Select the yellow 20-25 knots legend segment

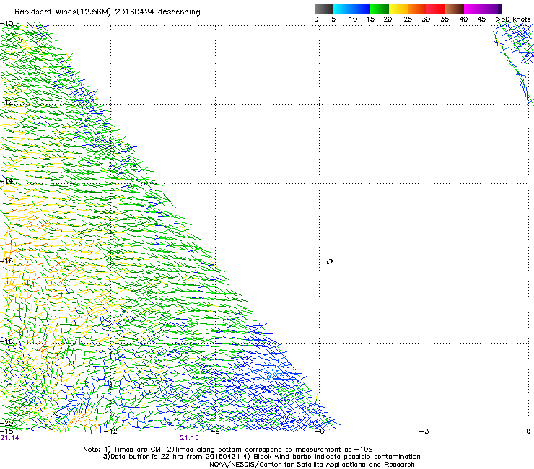coord(398,9)
